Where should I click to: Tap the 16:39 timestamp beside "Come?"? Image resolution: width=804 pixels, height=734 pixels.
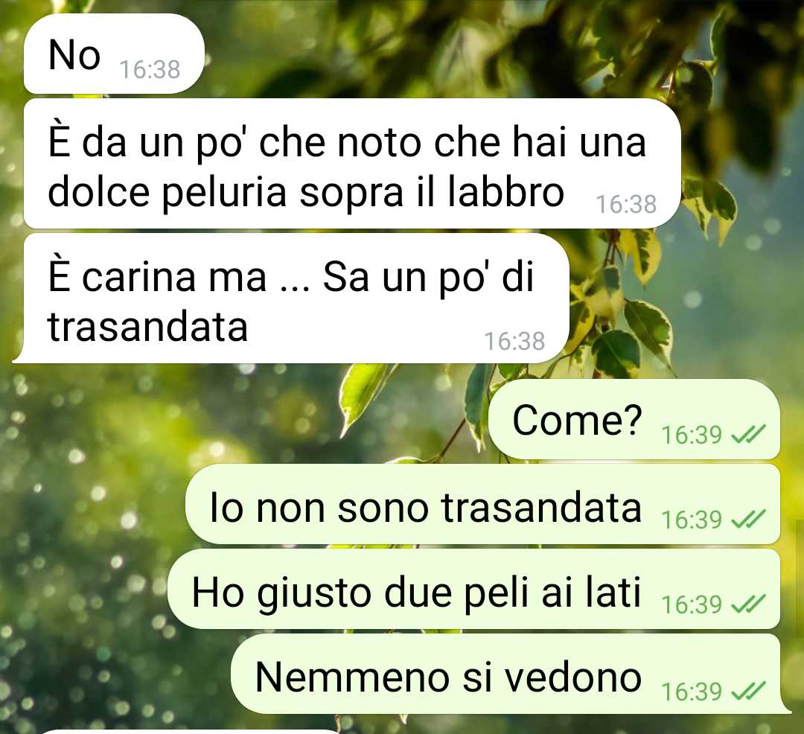pyautogui.click(x=692, y=435)
